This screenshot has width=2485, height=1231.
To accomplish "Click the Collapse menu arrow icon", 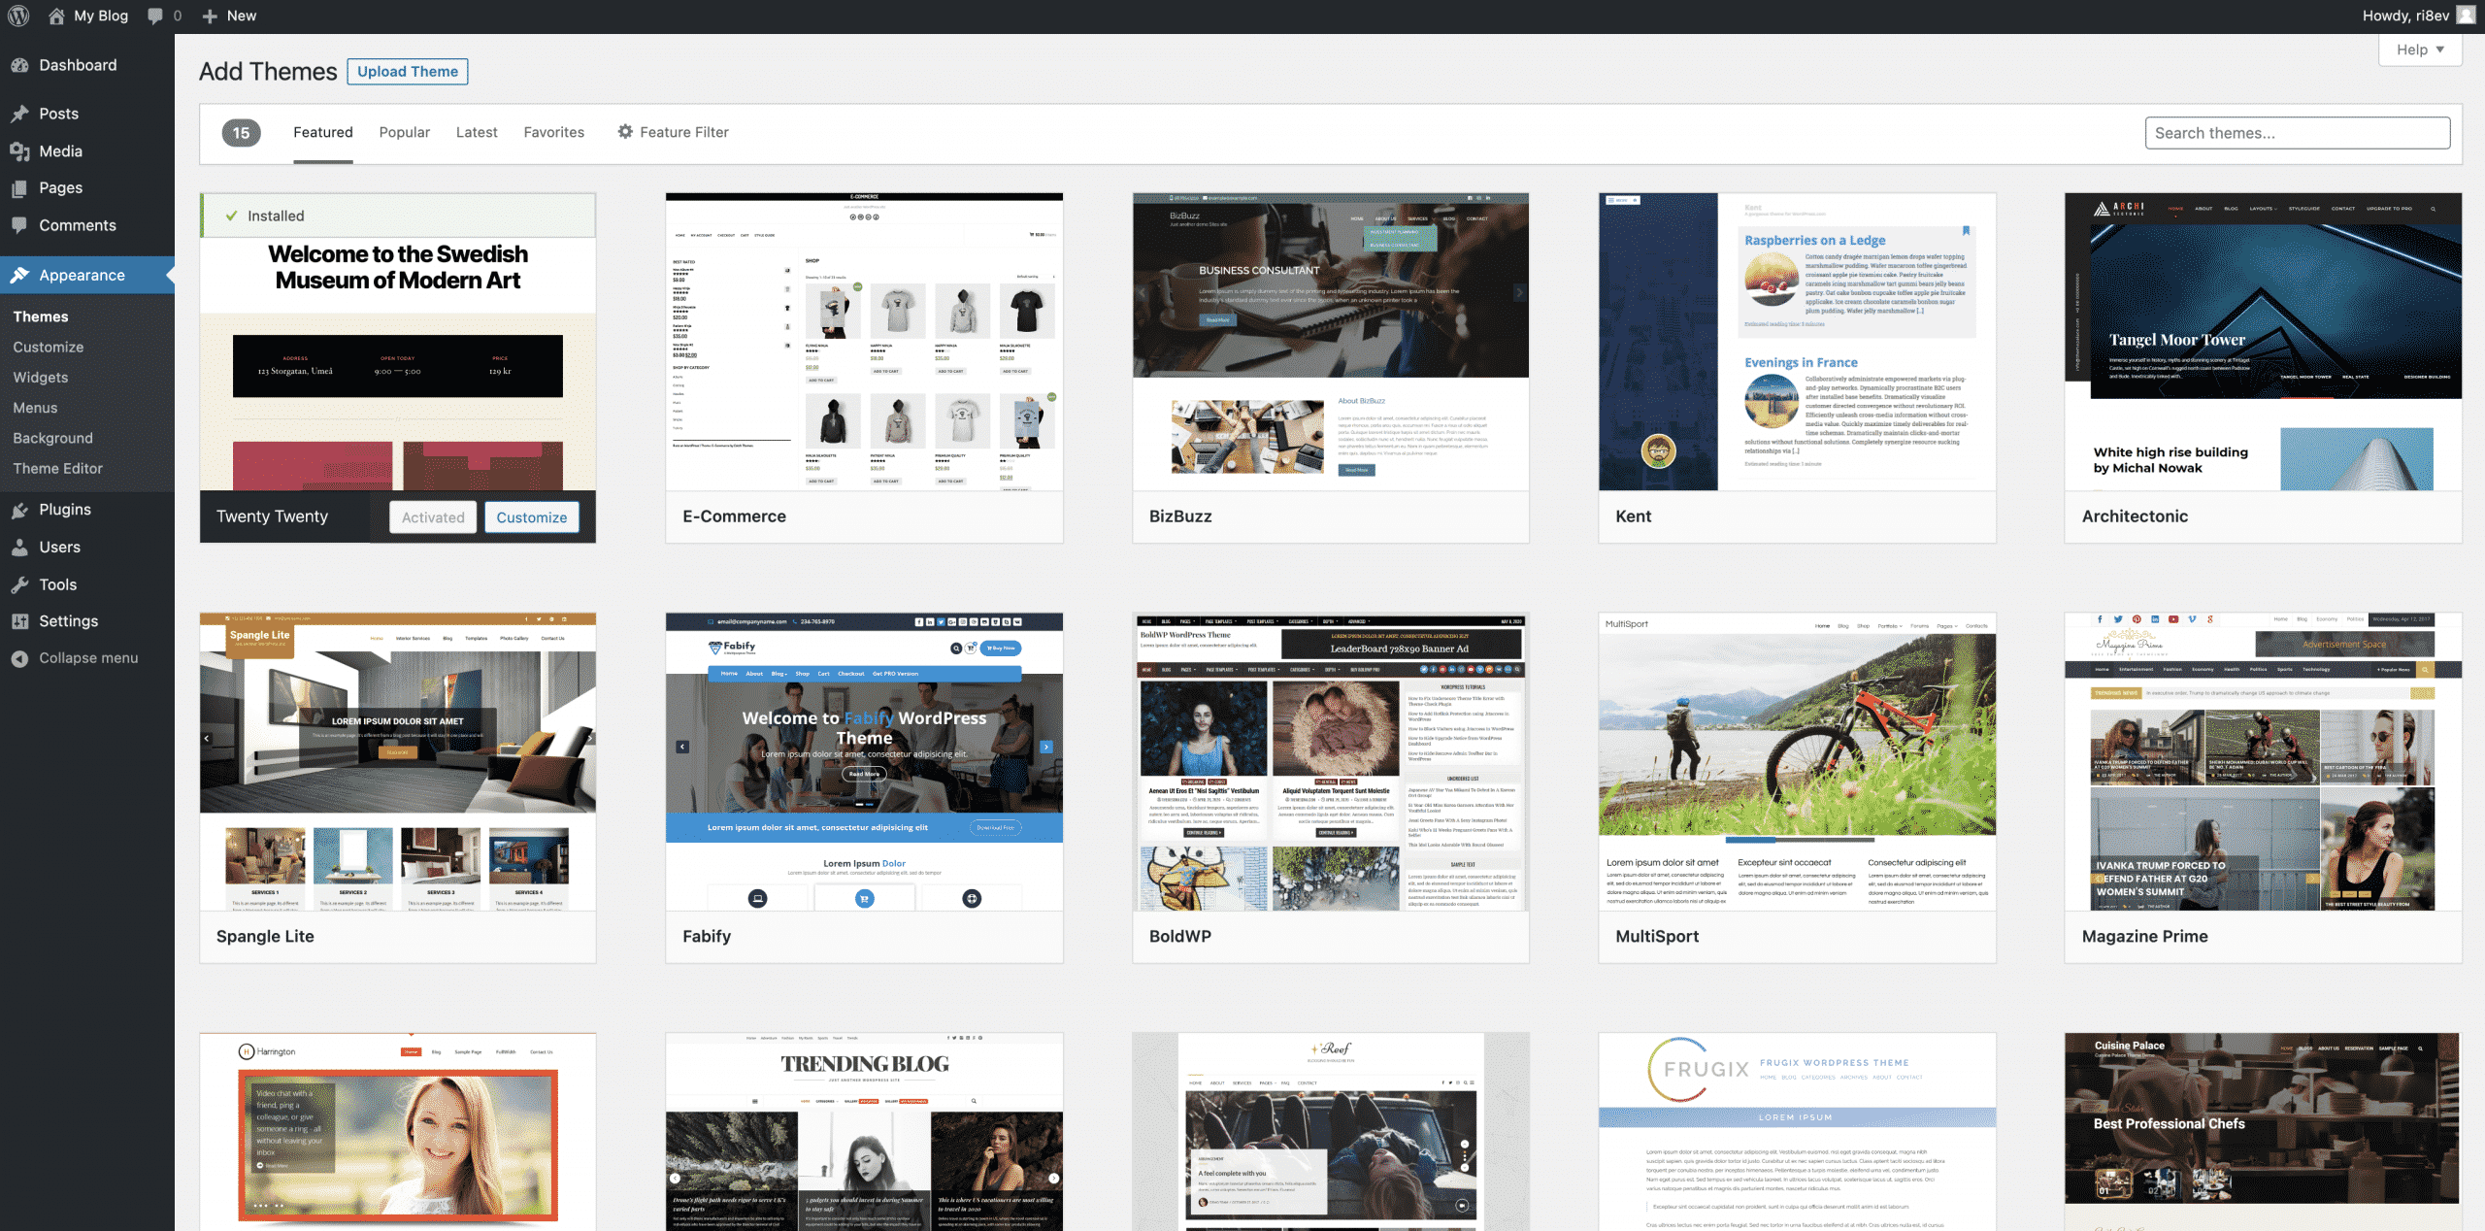I will pyautogui.click(x=19, y=658).
